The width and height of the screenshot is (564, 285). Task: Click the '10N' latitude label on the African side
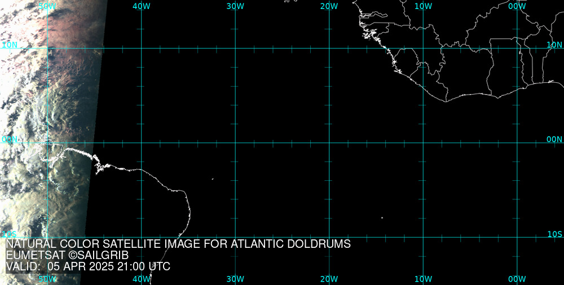pyautogui.click(x=554, y=45)
